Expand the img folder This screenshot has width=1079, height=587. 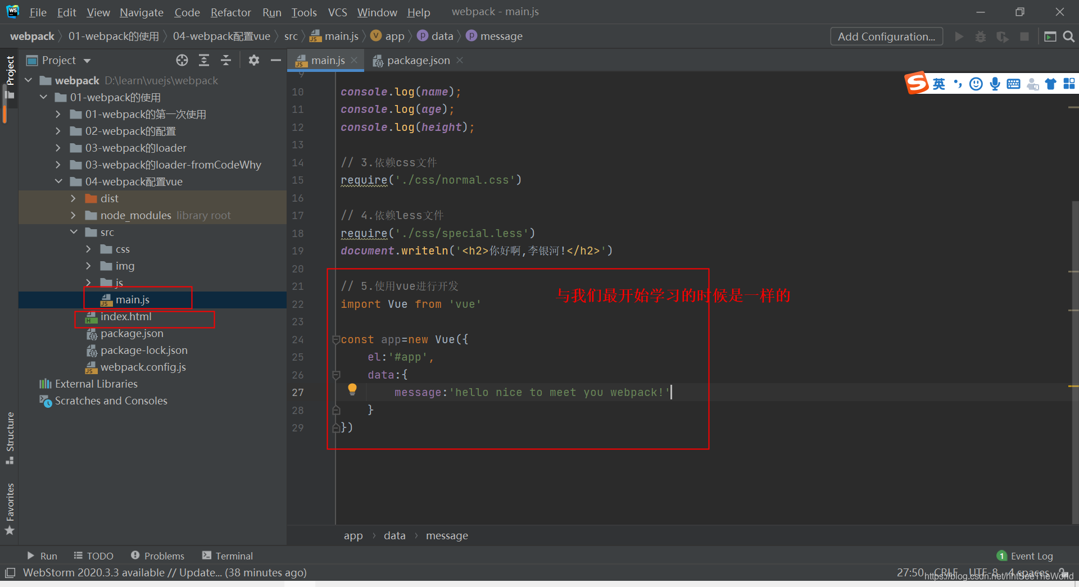(x=88, y=266)
